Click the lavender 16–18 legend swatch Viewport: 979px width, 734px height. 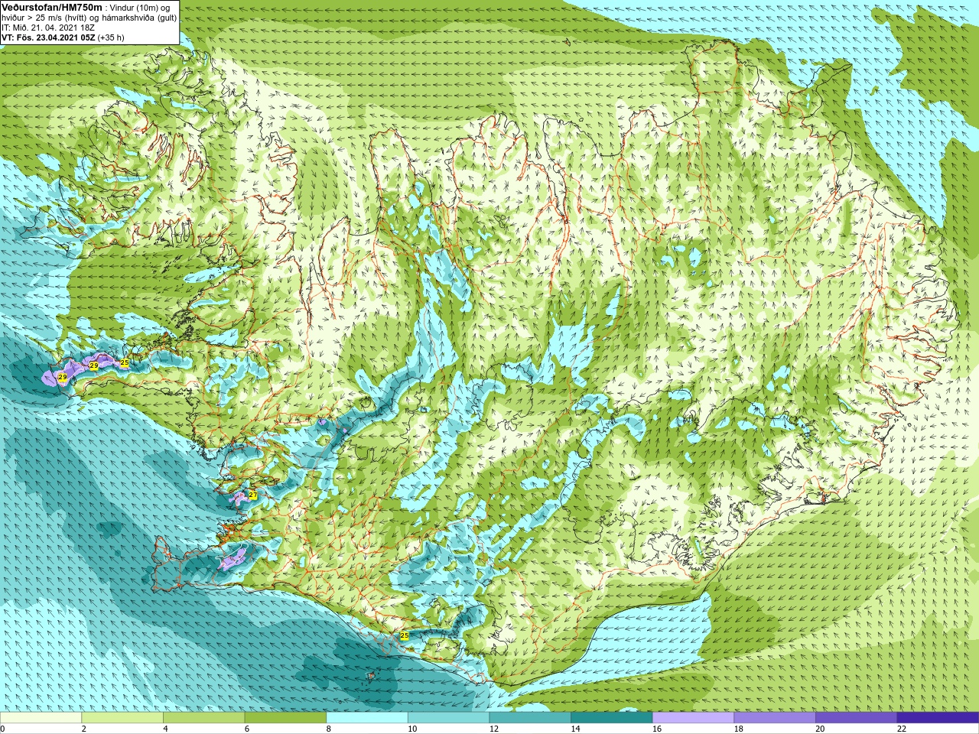click(x=693, y=718)
